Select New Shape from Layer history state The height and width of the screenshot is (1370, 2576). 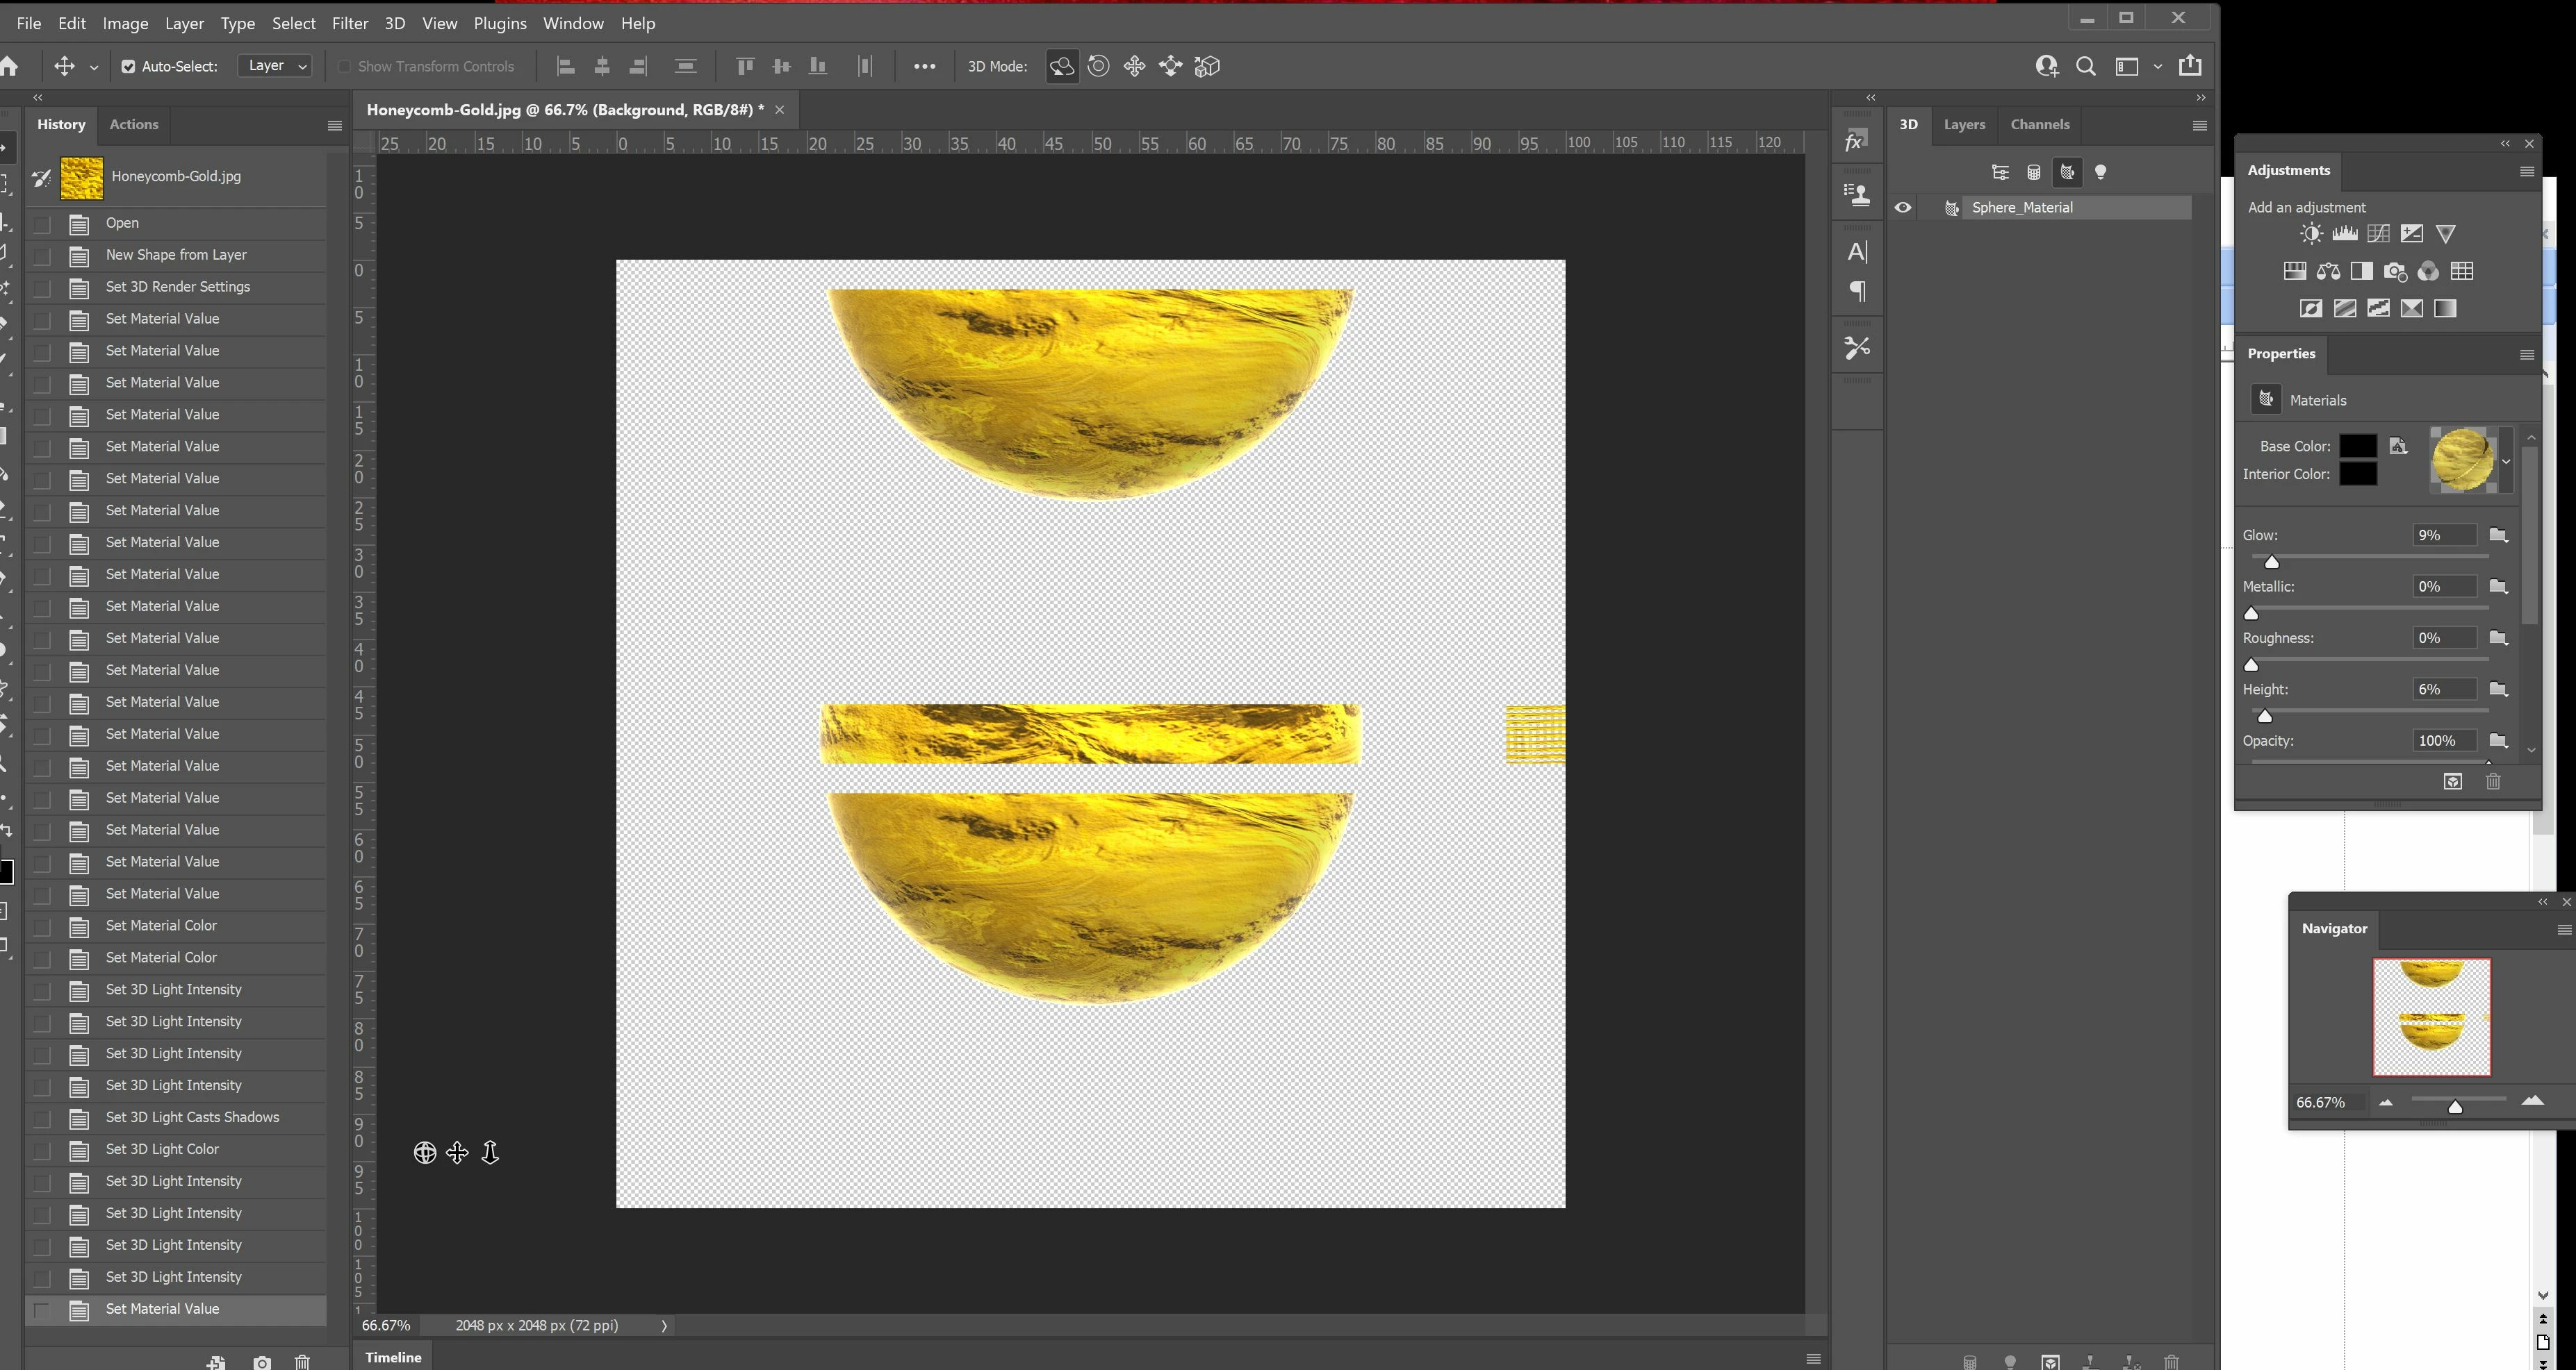click(176, 255)
